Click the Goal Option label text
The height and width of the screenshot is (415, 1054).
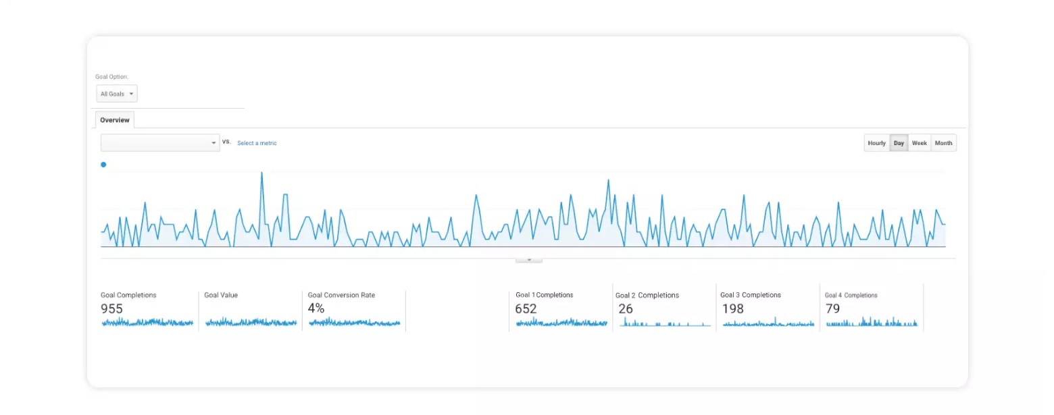coord(111,77)
